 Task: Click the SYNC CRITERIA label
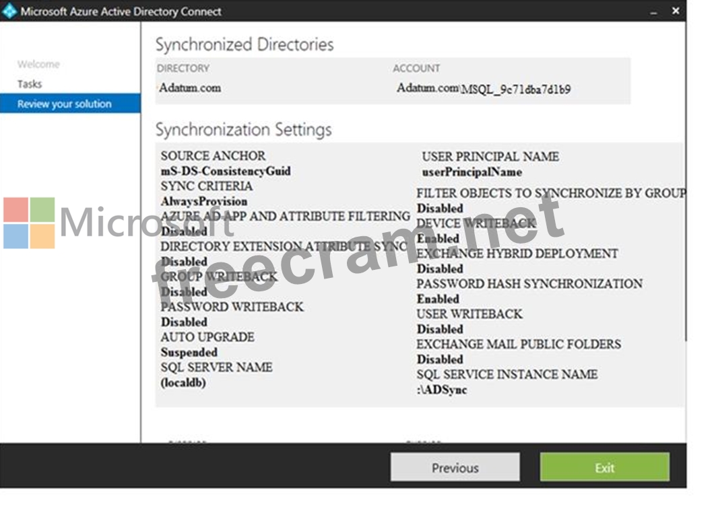(x=206, y=186)
